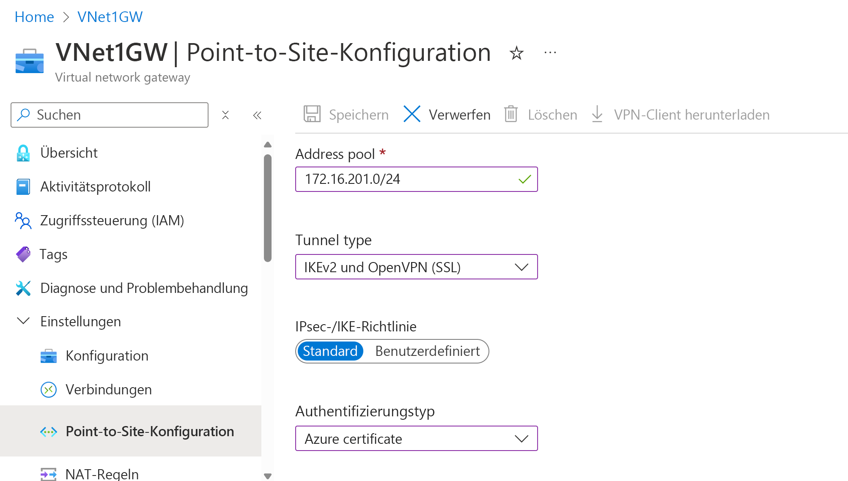The height and width of the screenshot is (481, 848).
Task: Click the sidebar scrollbar up arrow
Action: (267, 145)
